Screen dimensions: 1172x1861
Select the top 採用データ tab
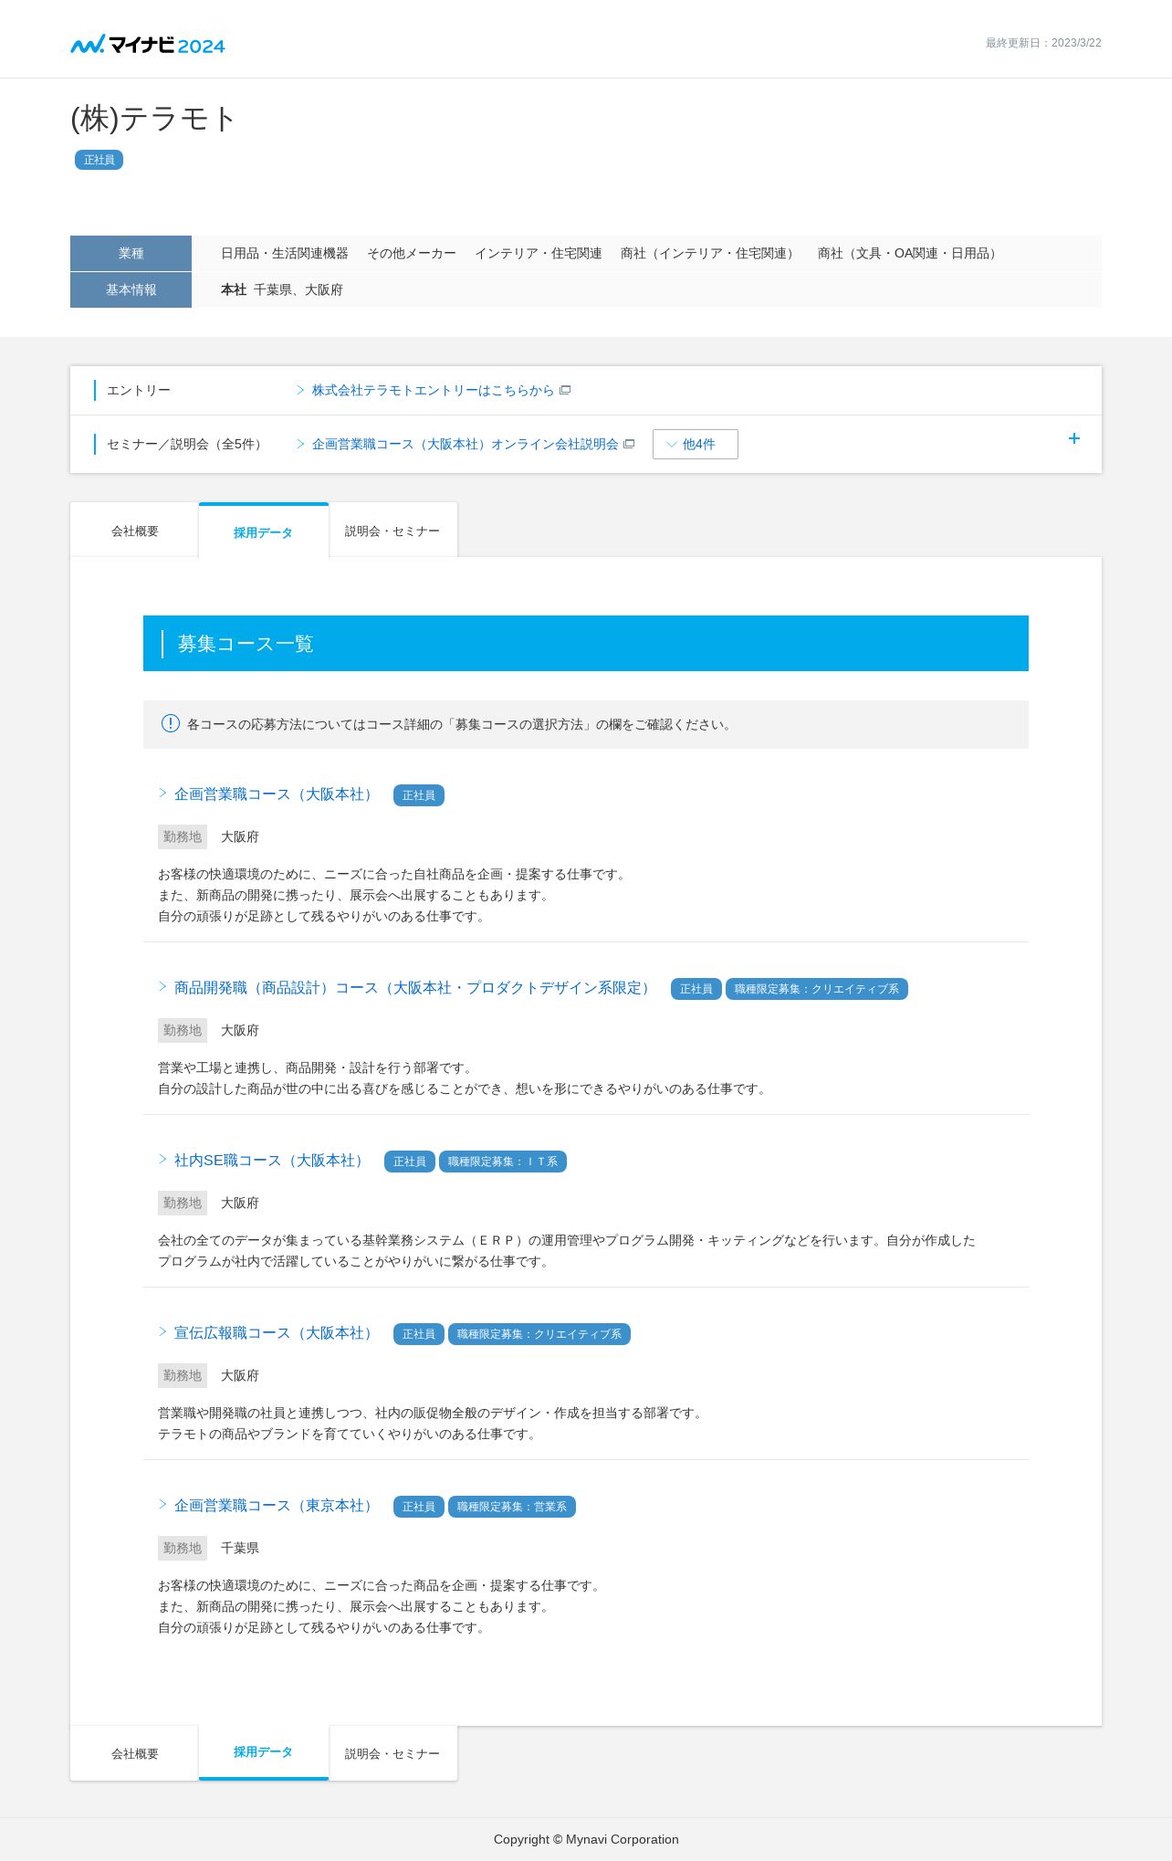(x=264, y=531)
